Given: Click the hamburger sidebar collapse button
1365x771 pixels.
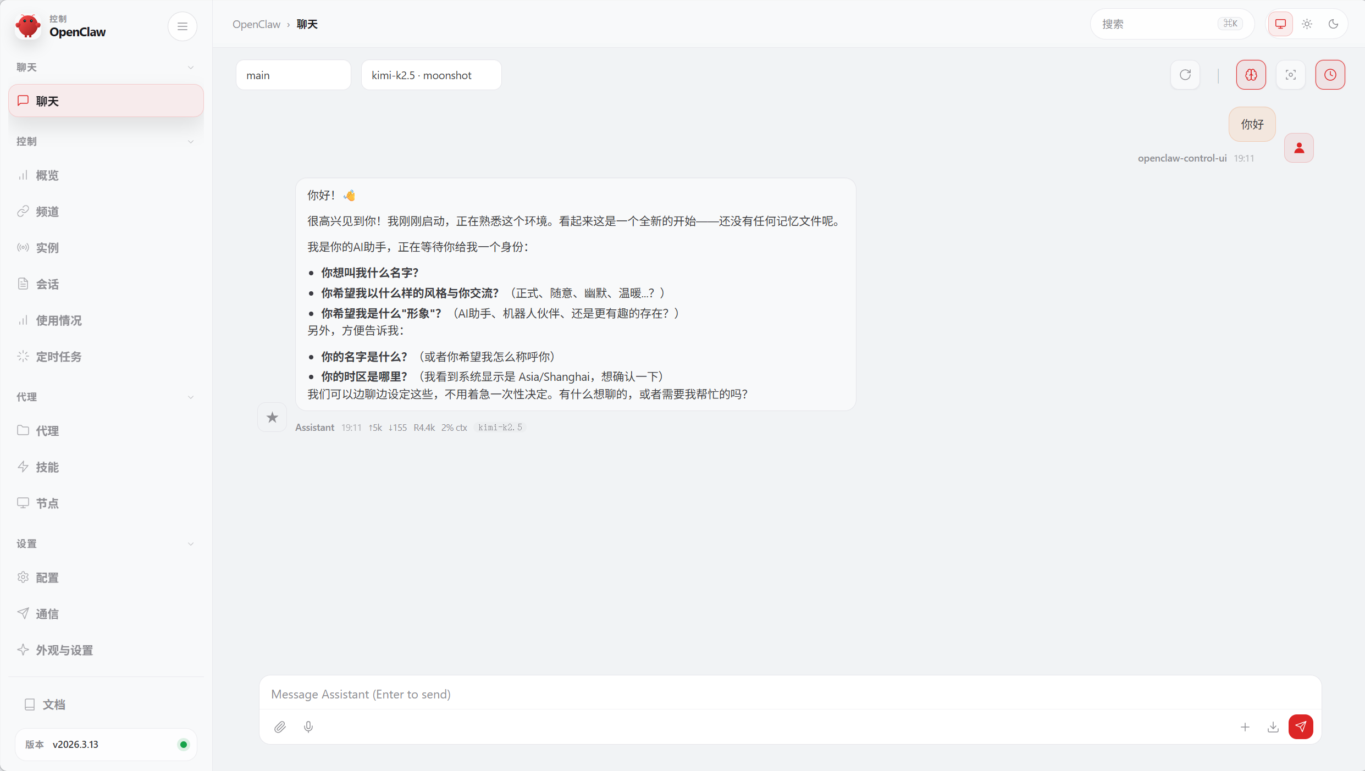Looking at the screenshot, I should [183, 26].
